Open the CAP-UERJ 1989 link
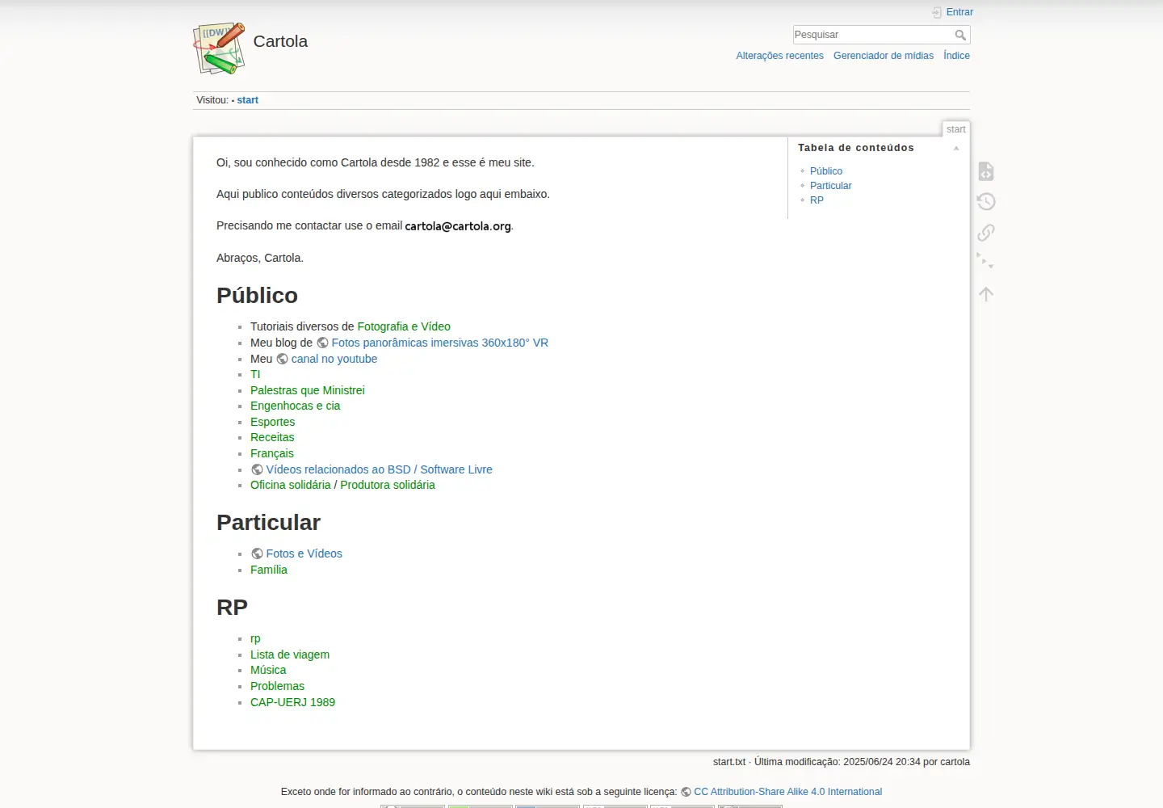 point(292,702)
